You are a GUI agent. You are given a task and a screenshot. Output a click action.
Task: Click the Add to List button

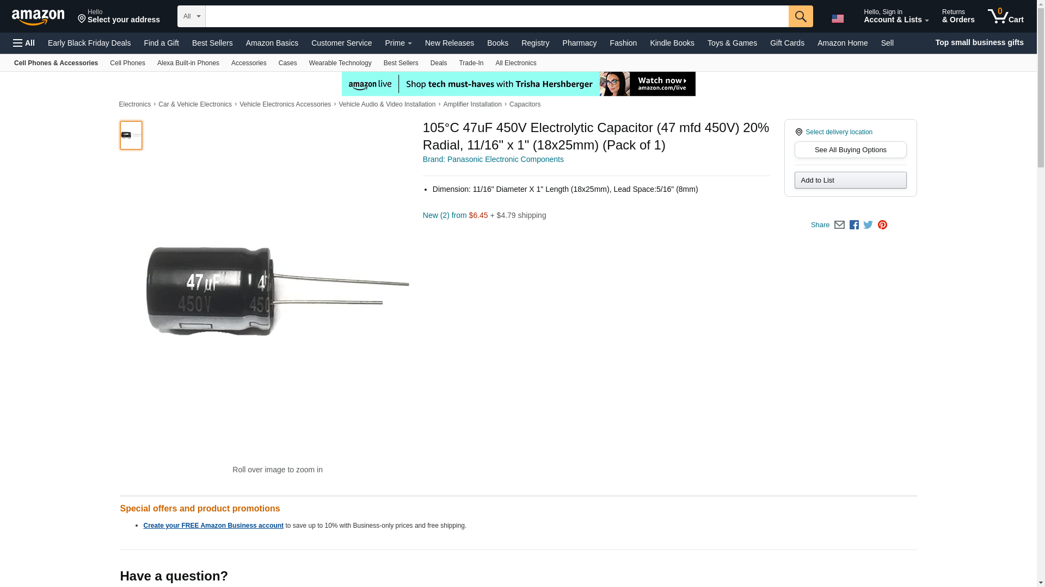[850, 180]
